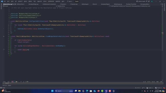The image size is (166, 93).
Task: Click the taskbar Search box
Action: point(64,91)
